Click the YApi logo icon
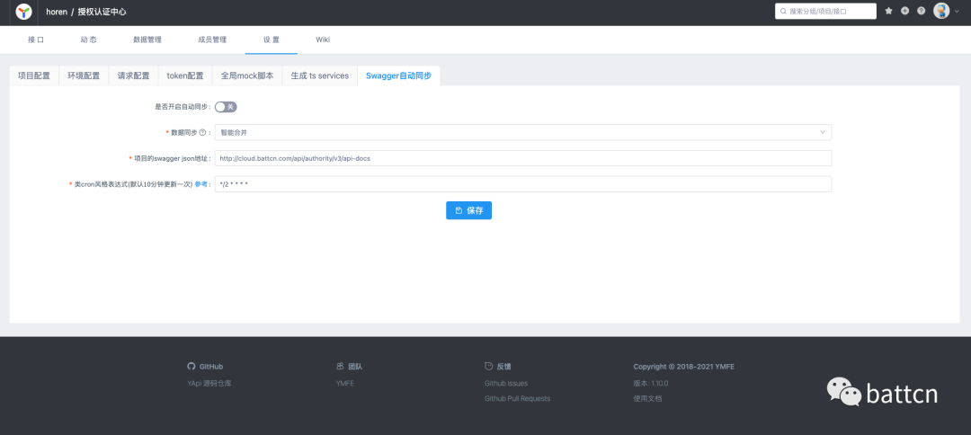971x435 pixels. (24, 12)
